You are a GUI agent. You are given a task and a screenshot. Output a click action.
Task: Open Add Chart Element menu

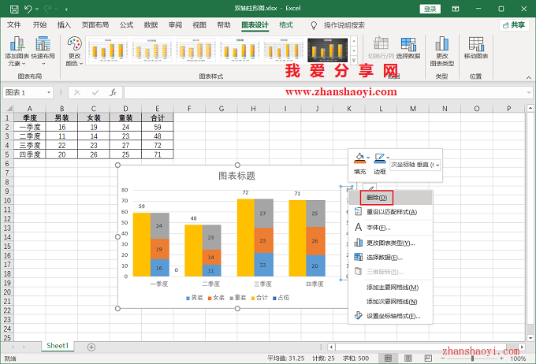point(17,51)
